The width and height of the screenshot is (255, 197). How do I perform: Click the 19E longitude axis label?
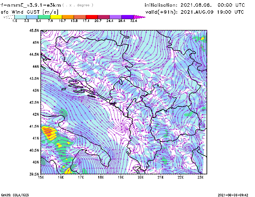[121, 177]
